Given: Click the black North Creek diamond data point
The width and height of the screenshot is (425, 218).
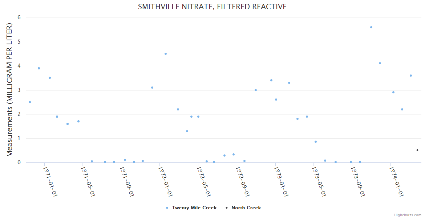Looking at the screenshot, I should point(417,150).
